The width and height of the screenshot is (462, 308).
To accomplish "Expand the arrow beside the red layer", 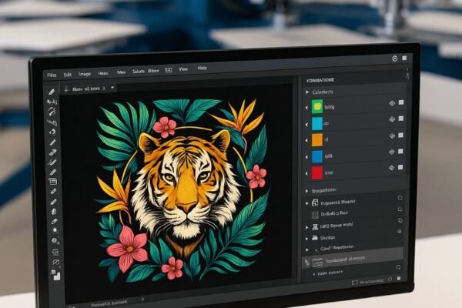I will coord(306,173).
